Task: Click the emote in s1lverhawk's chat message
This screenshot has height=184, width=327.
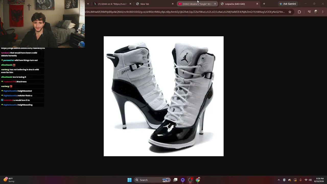Action: [14, 65]
